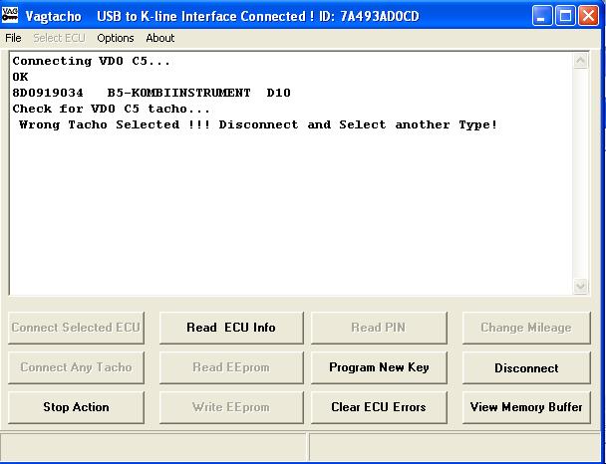Minimize the Vagtacho window
The width and height of the screenshot is (606, 464).
[x=542, y=16]
